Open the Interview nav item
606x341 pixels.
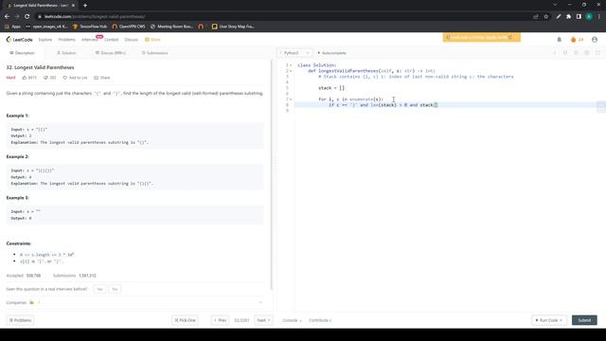[89, 40]
